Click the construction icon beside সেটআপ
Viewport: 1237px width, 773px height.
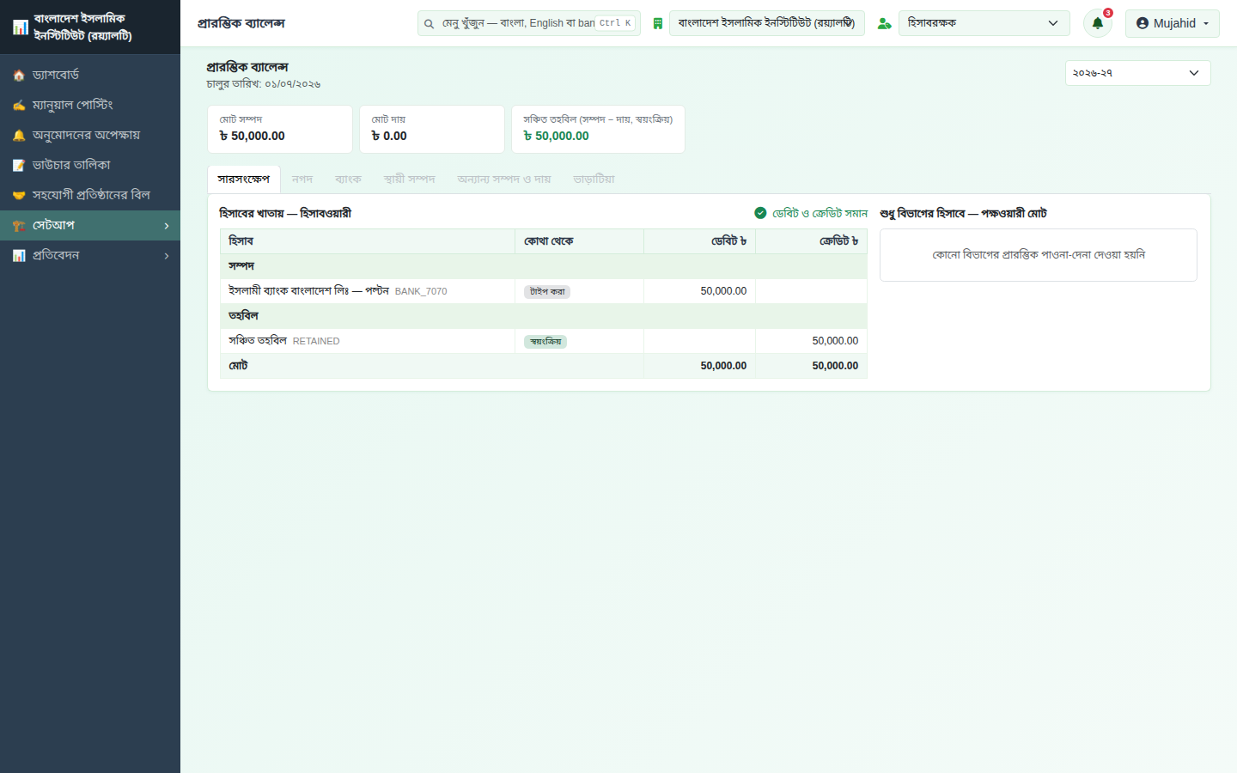pos(19,226)
